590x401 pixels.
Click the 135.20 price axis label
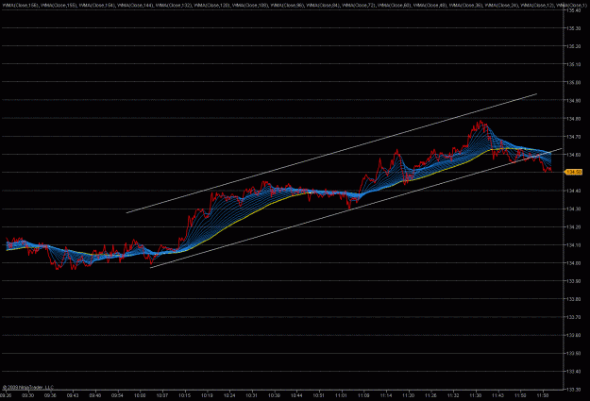[573, 46]
